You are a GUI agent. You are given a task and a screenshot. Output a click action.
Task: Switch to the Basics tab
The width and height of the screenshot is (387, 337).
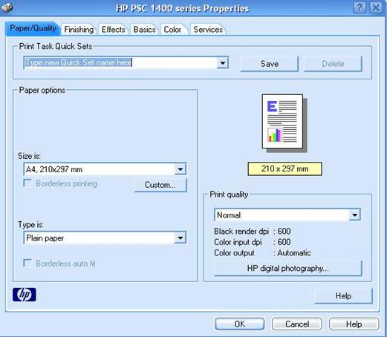[144, 30]
